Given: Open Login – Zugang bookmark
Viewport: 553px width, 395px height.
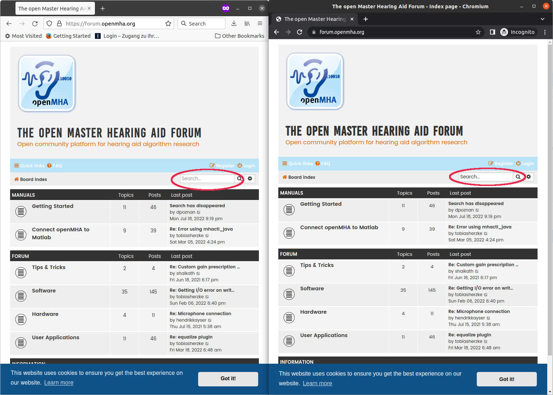Looking at the screenshot, I should pyautogui.click(x=127, y=36).
